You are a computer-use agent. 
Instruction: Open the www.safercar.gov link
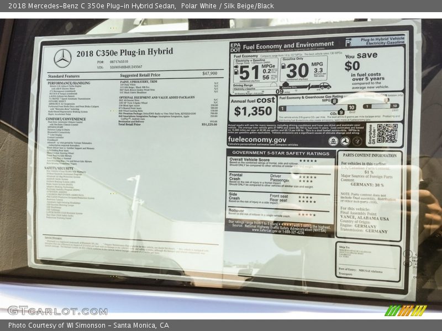[265, 231]
